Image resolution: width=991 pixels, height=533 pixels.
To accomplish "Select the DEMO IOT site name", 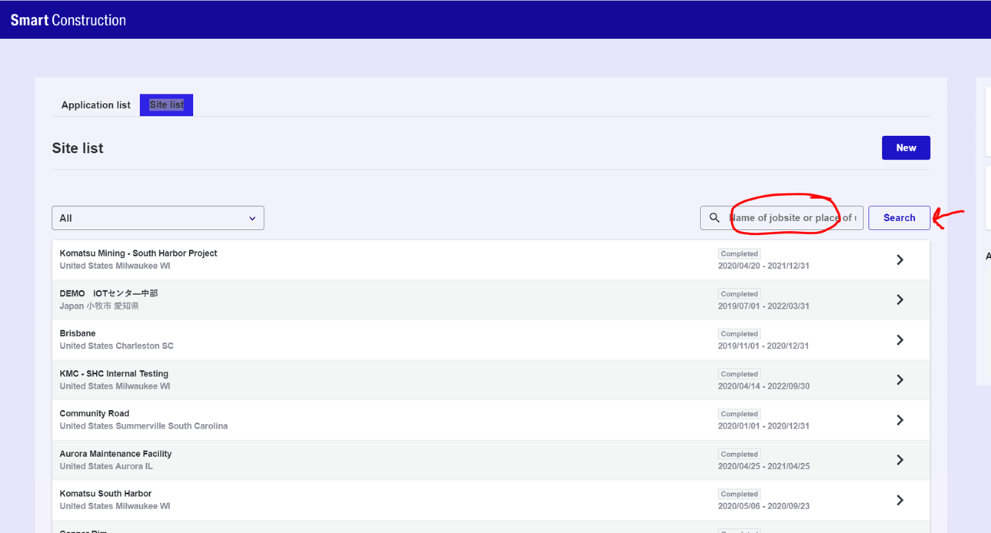I will coord(108,293).
